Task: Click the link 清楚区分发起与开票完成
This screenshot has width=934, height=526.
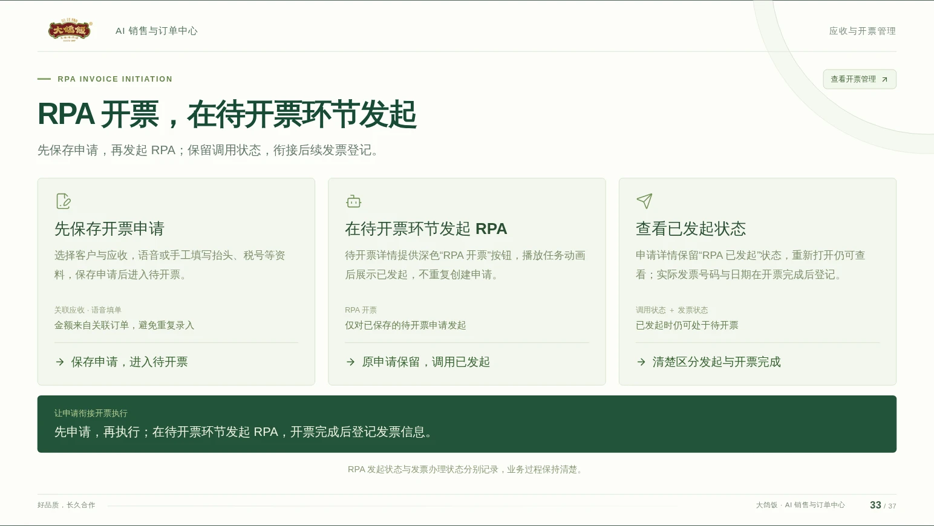Action: pos(717,362)
